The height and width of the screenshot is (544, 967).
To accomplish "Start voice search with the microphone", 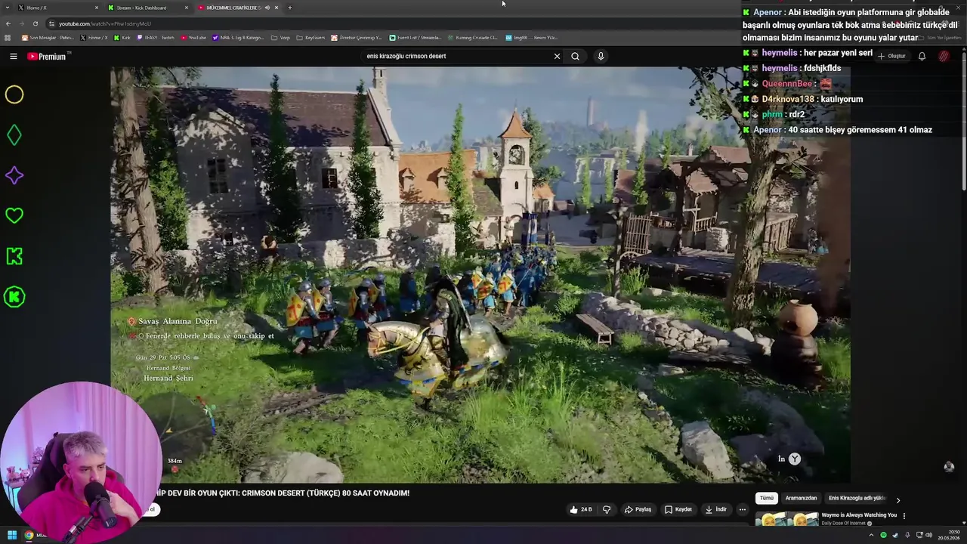I will click(x=601, y=56).
